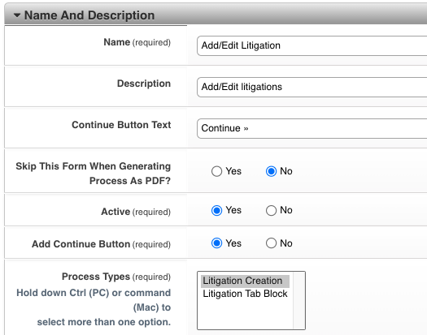Select Litigation Tab Block process type
427x335 pixels.
245,294
